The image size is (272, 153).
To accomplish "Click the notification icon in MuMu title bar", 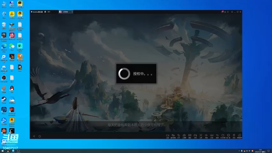I will [222, 12].
